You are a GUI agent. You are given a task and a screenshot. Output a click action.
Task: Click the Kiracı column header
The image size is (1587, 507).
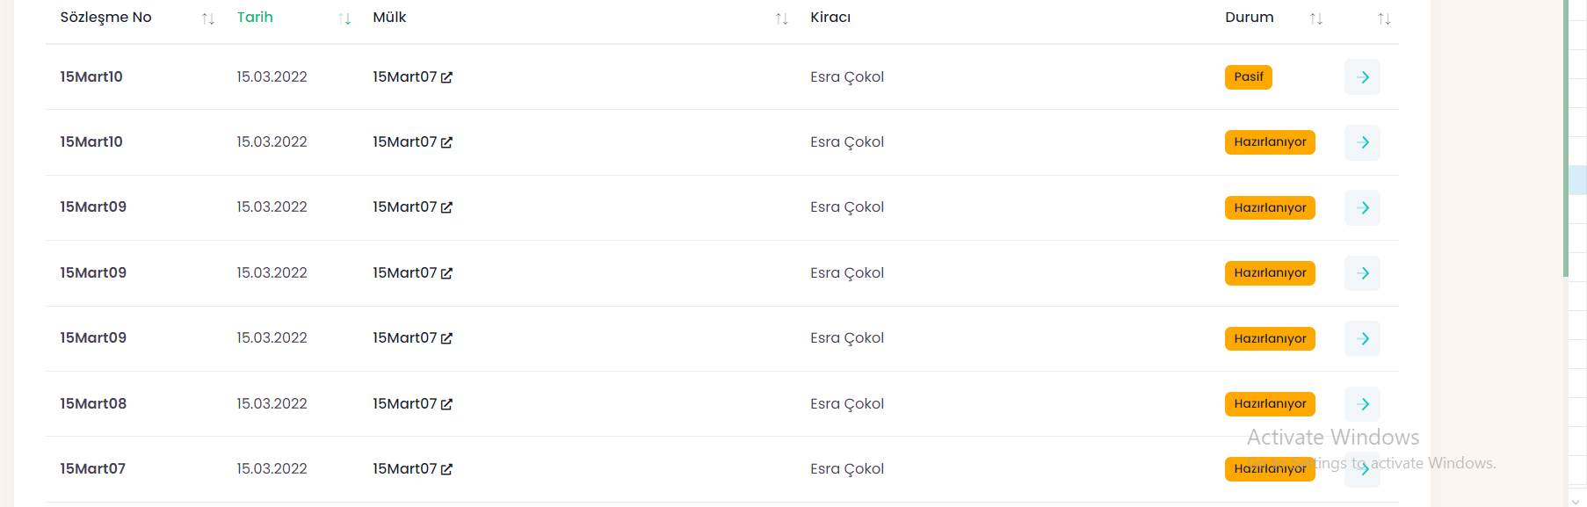[830, 18]
